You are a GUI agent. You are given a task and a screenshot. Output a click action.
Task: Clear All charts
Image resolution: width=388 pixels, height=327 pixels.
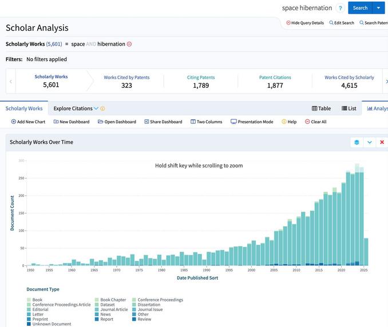coord(316,122)
